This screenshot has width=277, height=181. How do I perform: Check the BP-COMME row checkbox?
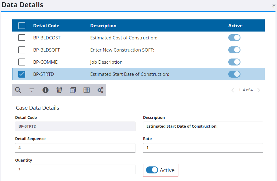tap(22, 62)
